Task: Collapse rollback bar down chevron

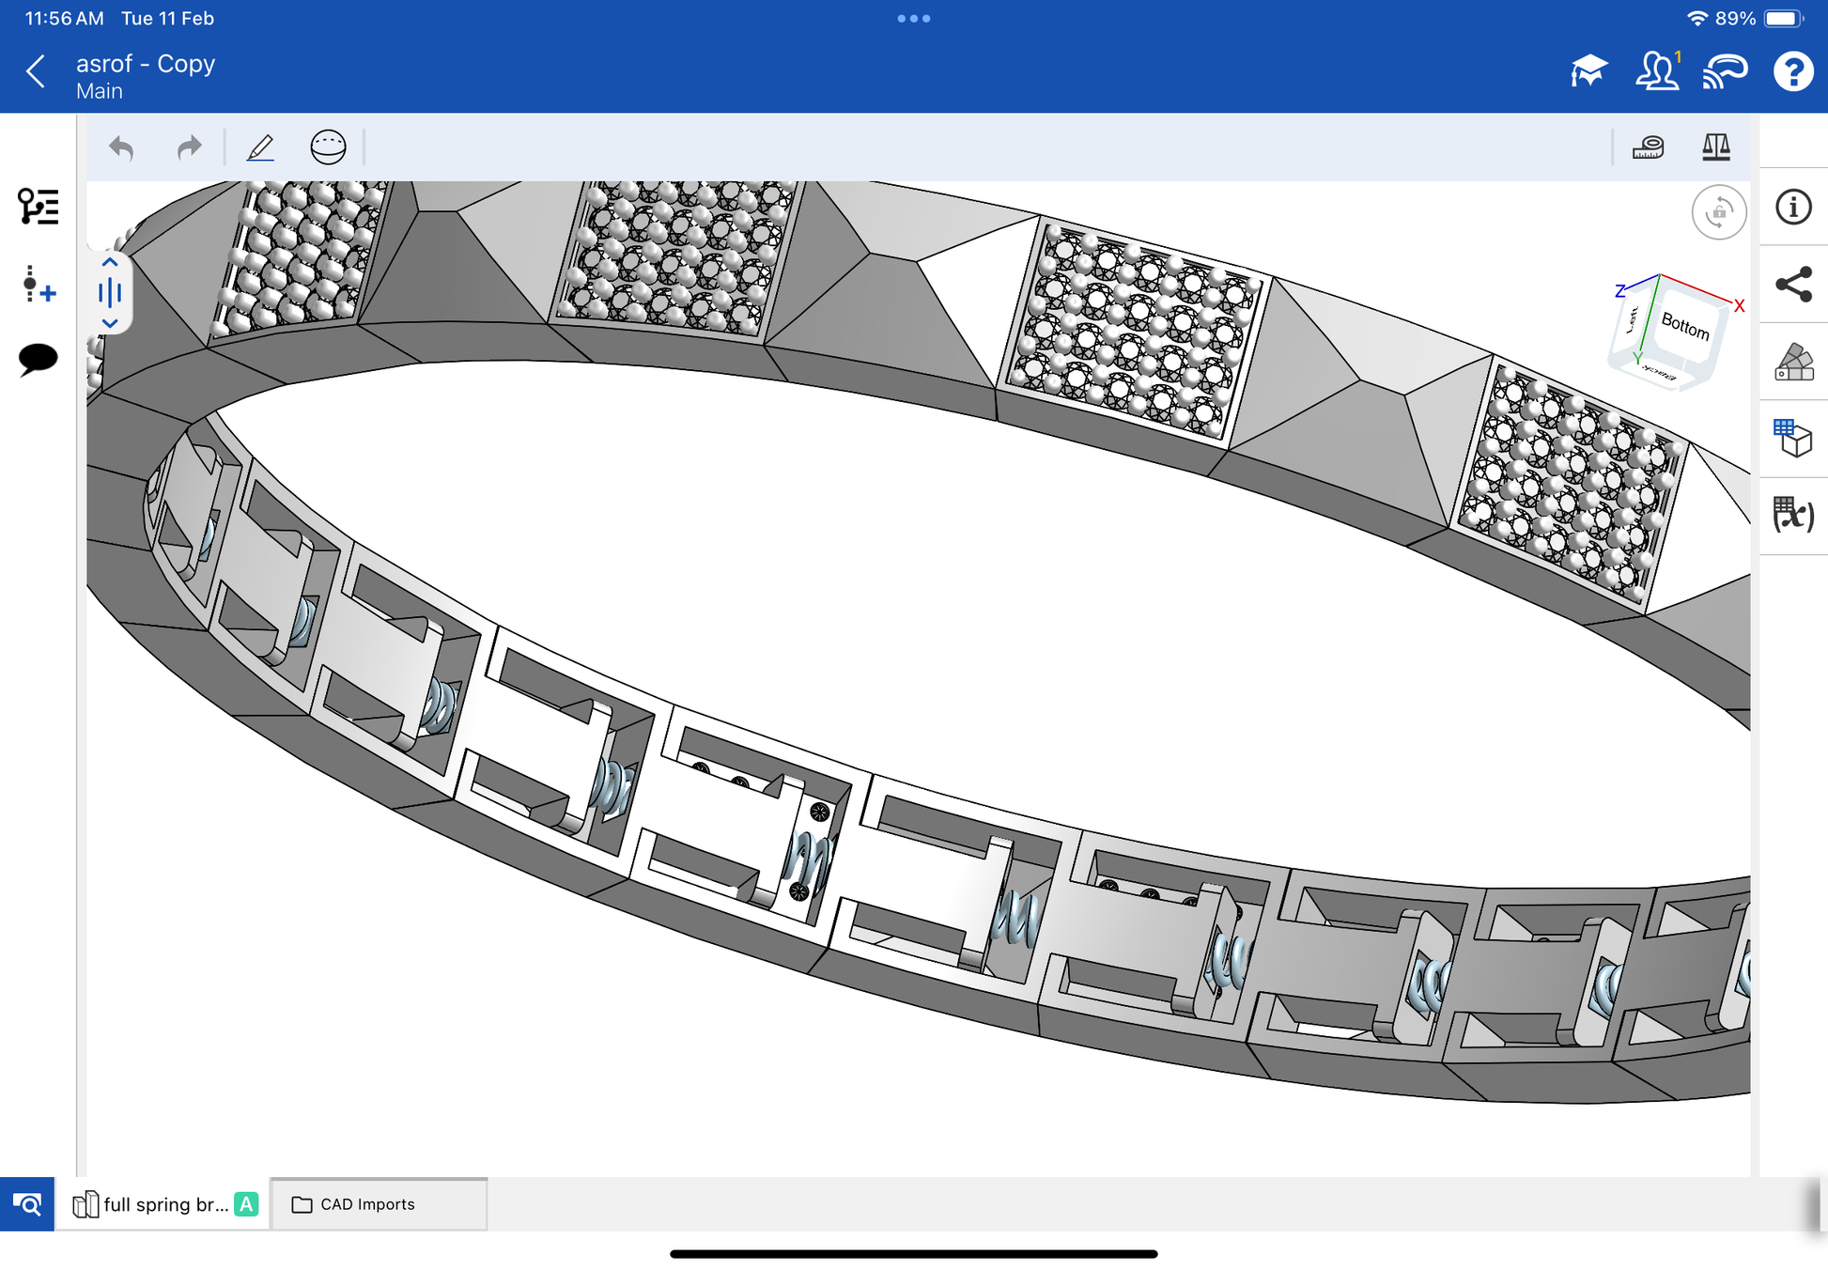Action: [110, 323]
